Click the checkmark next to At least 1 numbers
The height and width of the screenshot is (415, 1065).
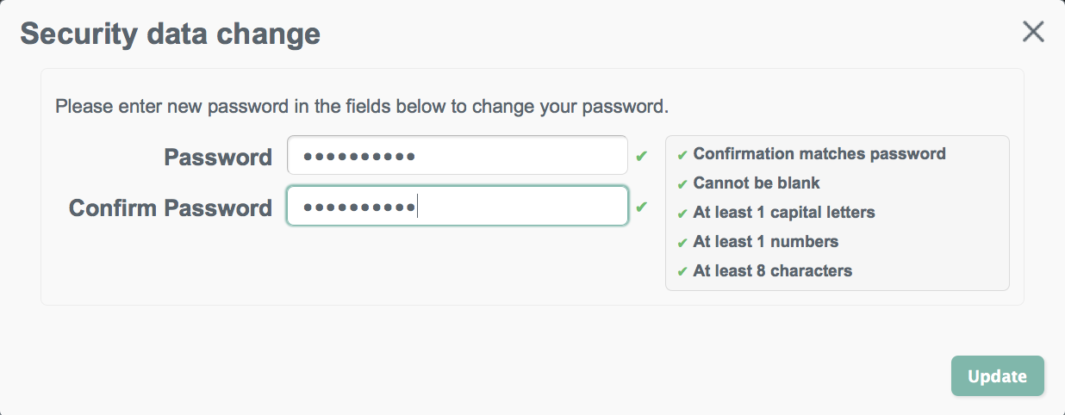tap(682, 243)
